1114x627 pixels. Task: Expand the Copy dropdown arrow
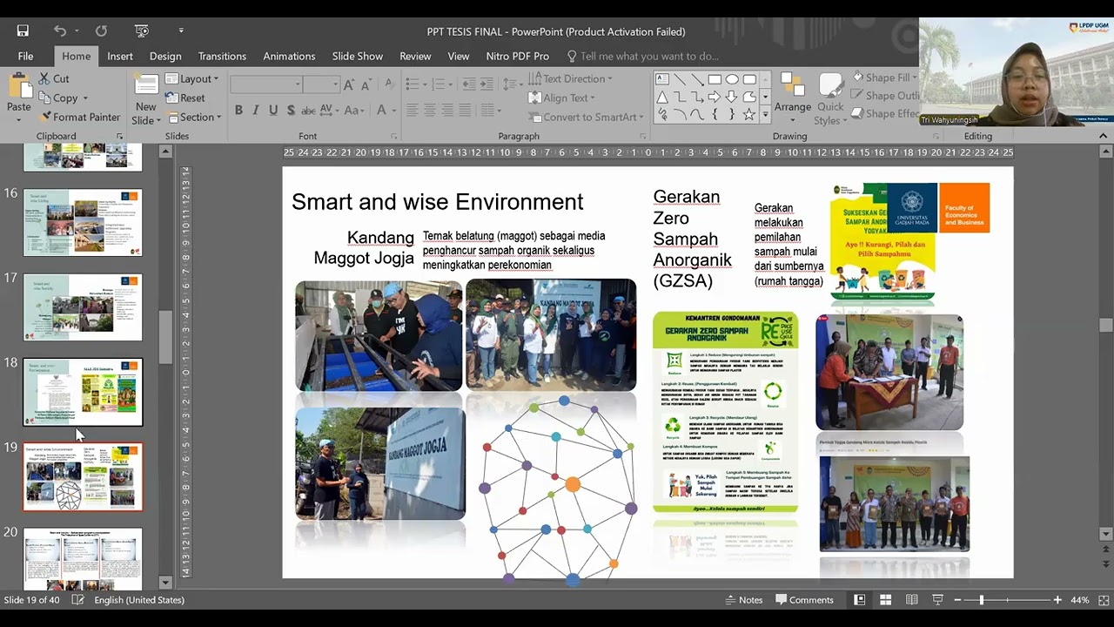pos(85,98)
